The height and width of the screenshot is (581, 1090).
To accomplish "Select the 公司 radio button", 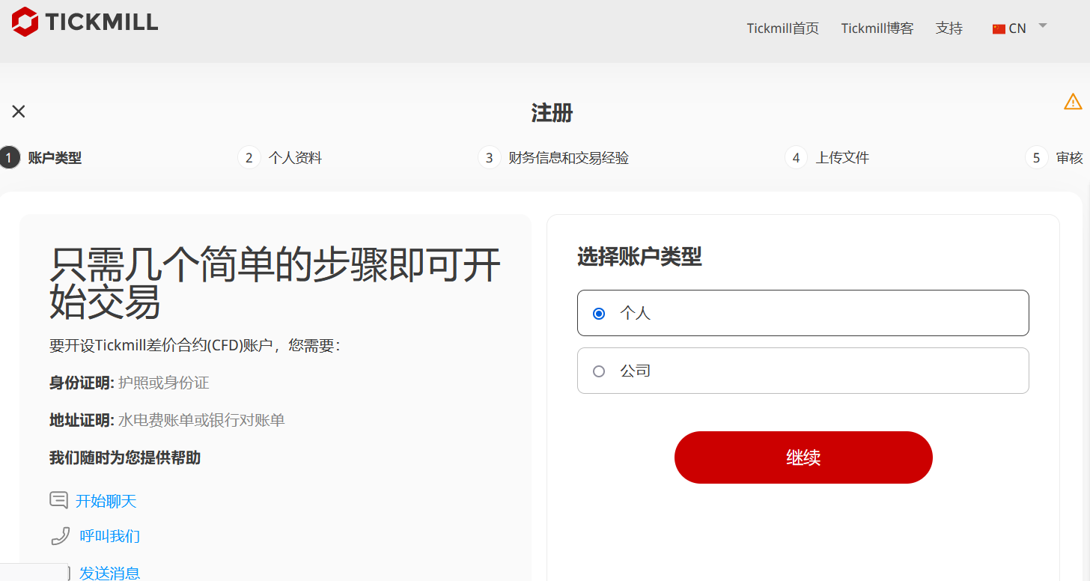I will tap(599, 371).
